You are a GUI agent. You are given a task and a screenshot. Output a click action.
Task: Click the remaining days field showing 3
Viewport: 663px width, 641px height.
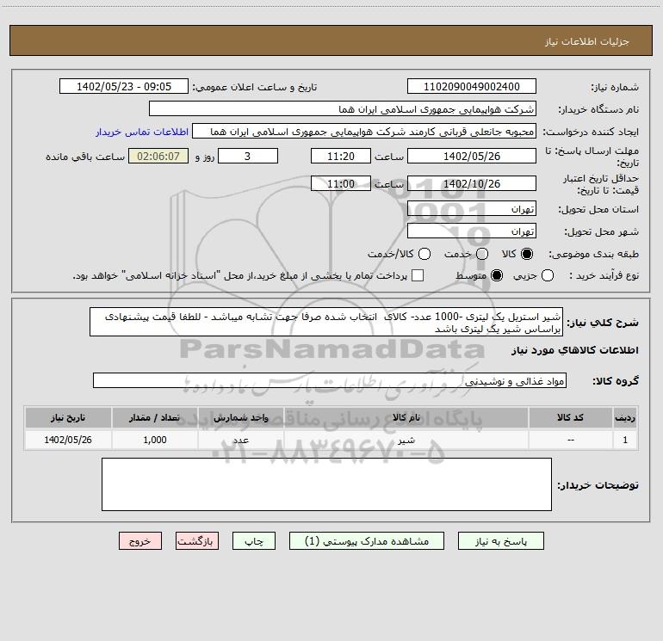[248, 156]
